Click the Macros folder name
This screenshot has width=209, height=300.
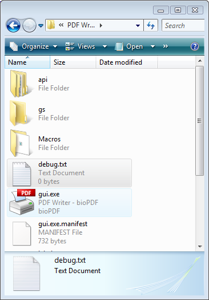[x=50, y=139]
